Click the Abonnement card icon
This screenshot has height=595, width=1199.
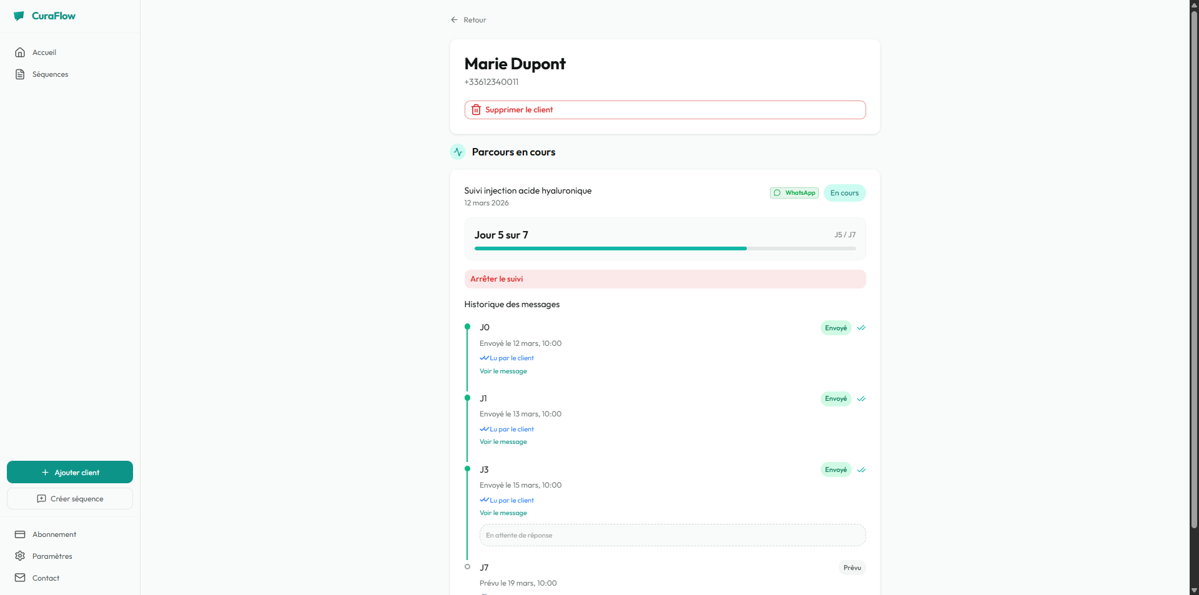(19, 534)
